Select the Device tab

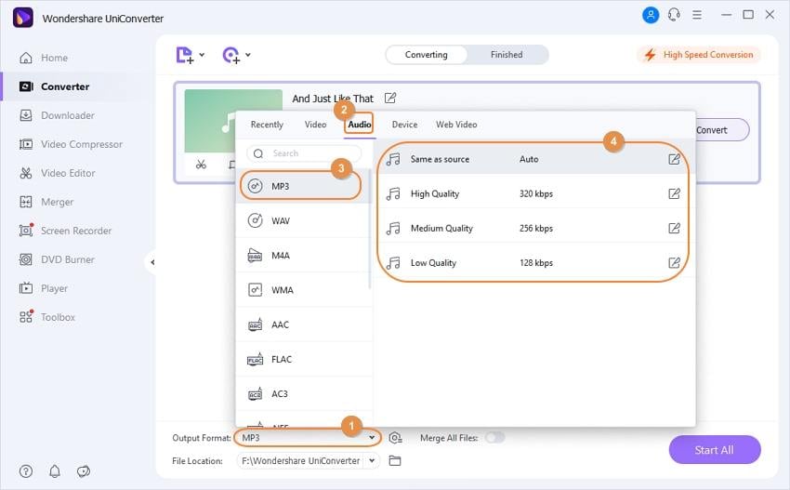pyautogui.click(x=404, y=125)
